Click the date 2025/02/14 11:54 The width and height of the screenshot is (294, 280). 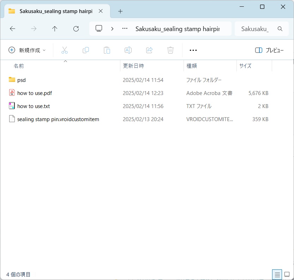pos(143,80)
